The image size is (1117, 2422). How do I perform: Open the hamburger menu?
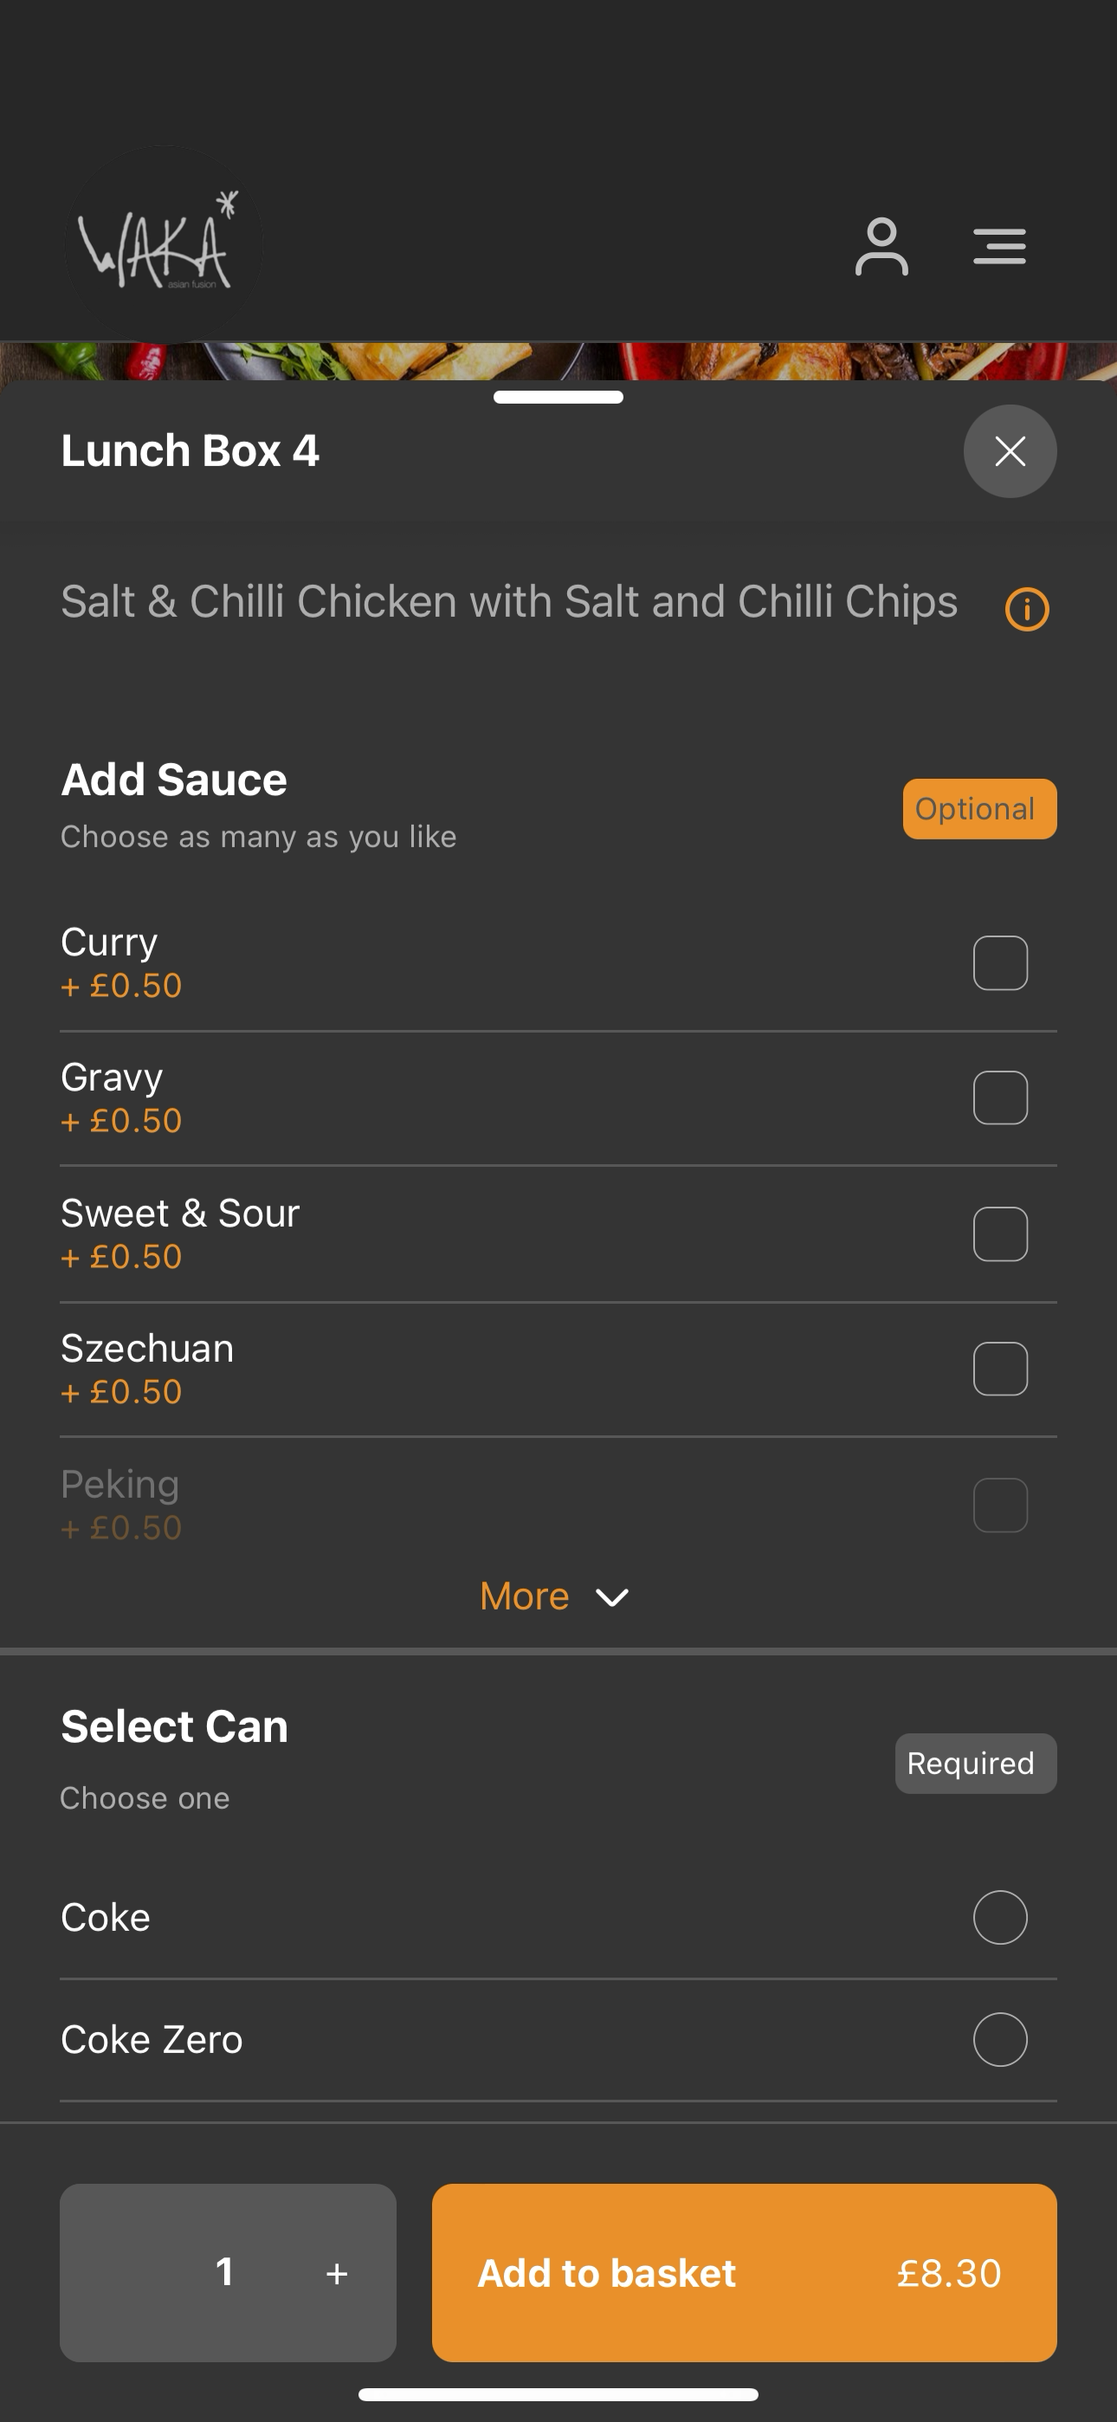(998, 246)
